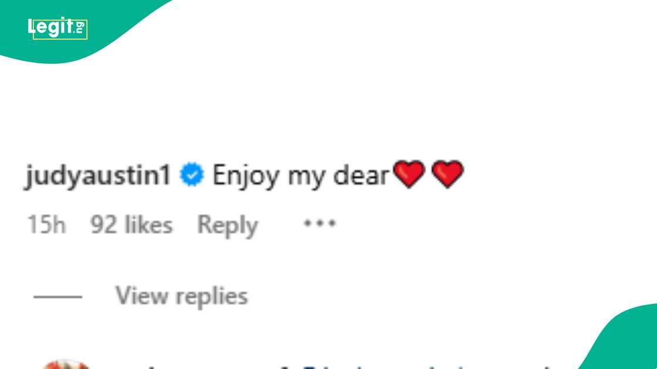View the 92 likes list
The image size is (657, 369).
(131, 225)
